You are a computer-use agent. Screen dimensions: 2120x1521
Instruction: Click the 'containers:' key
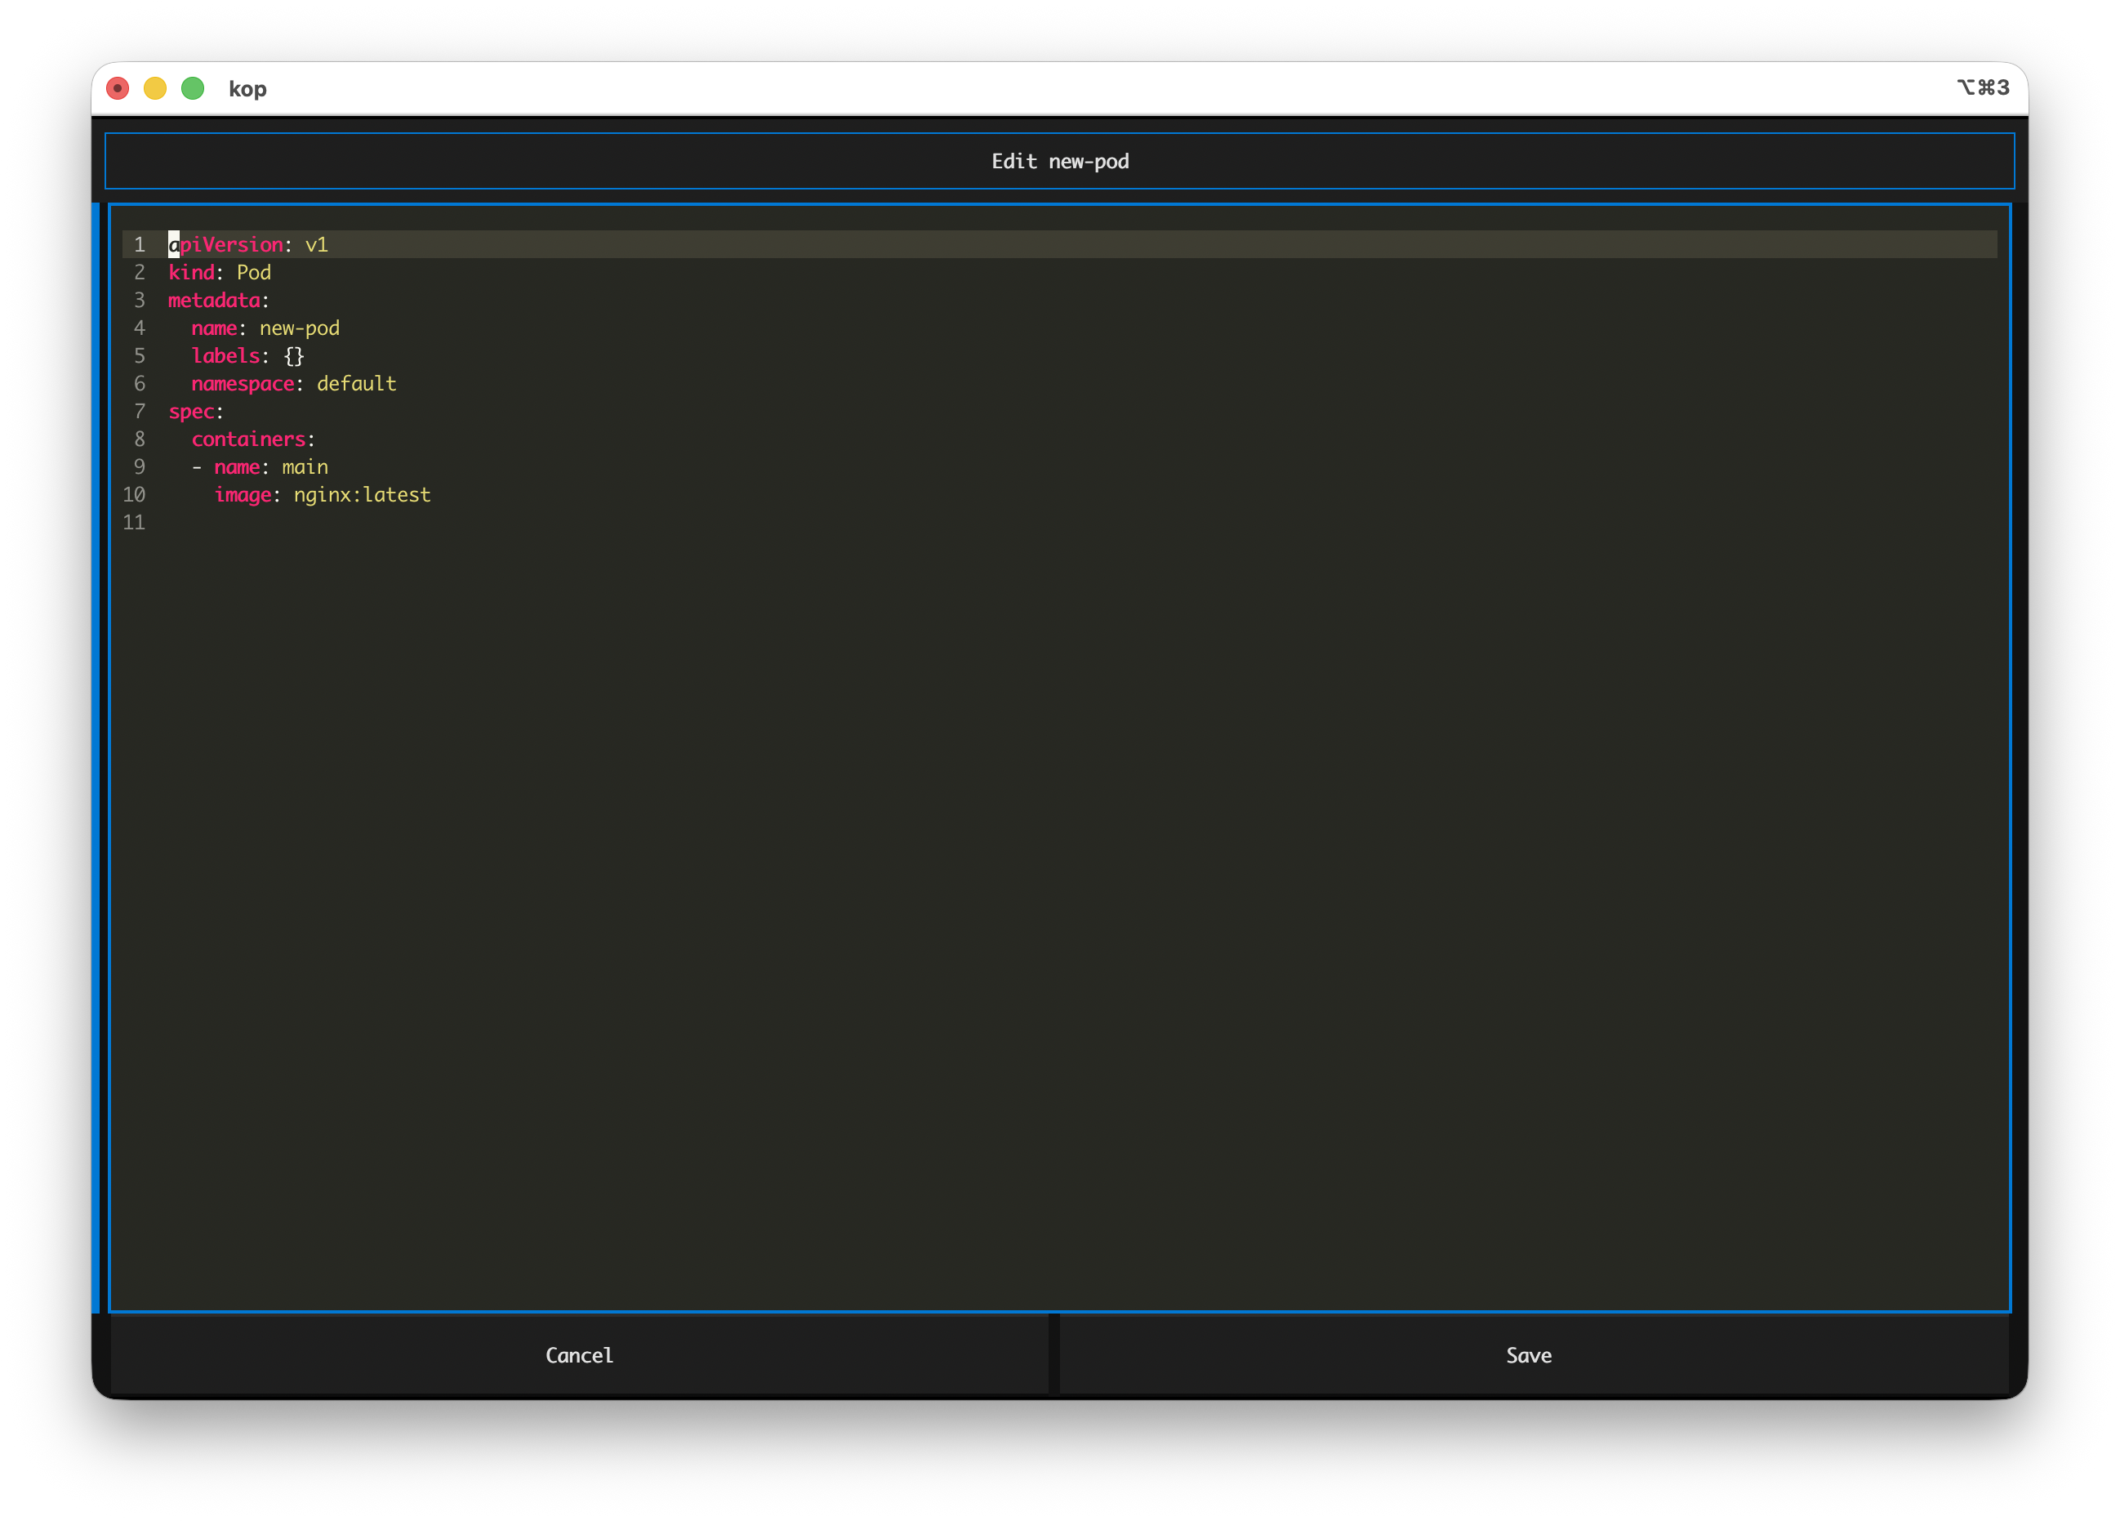[248, 439]
